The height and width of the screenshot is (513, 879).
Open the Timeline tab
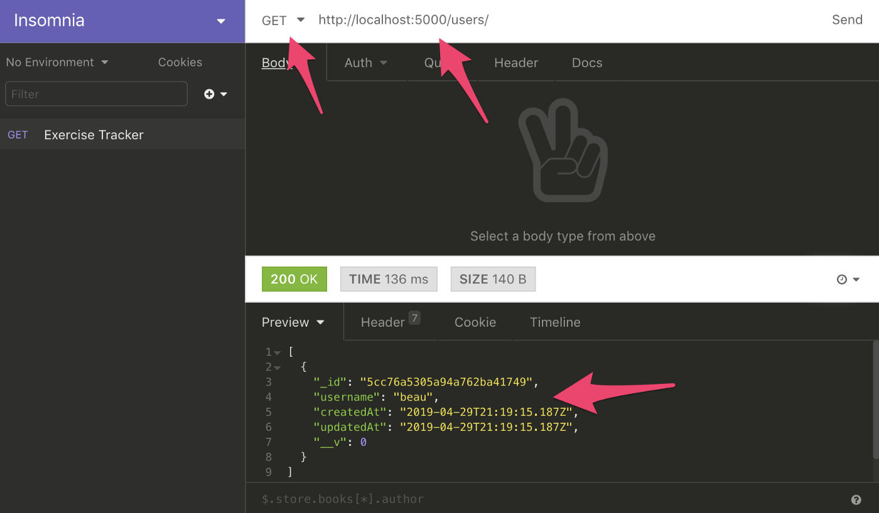point(555,322)
